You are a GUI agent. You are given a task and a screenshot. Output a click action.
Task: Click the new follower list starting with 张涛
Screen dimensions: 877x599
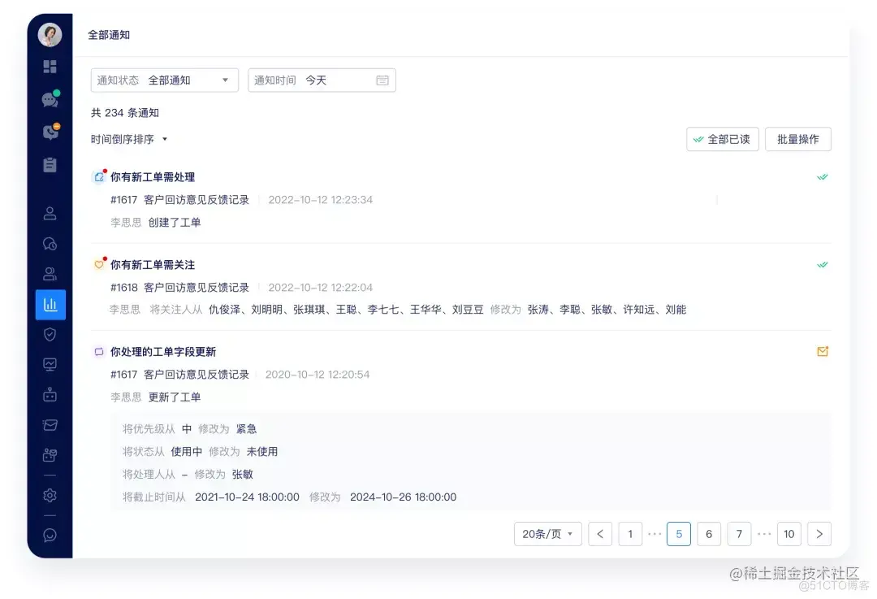click(x=607, y=310)
